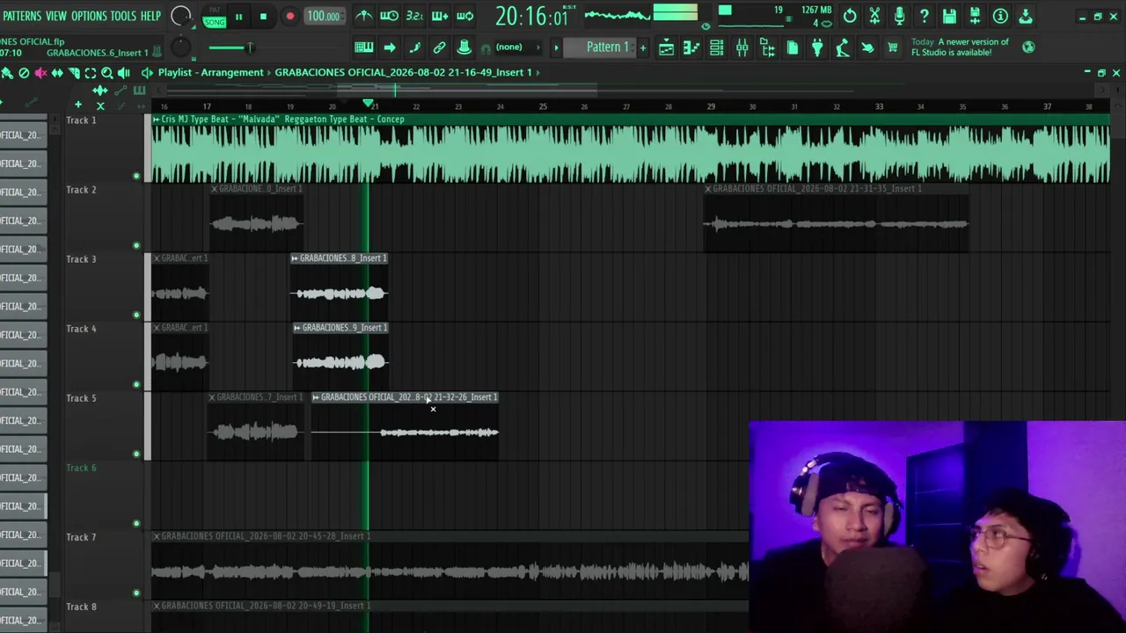The width and height of the screenshot is (1126, 633).
Task: Open the VIEW menu
Action: [56, 16]
